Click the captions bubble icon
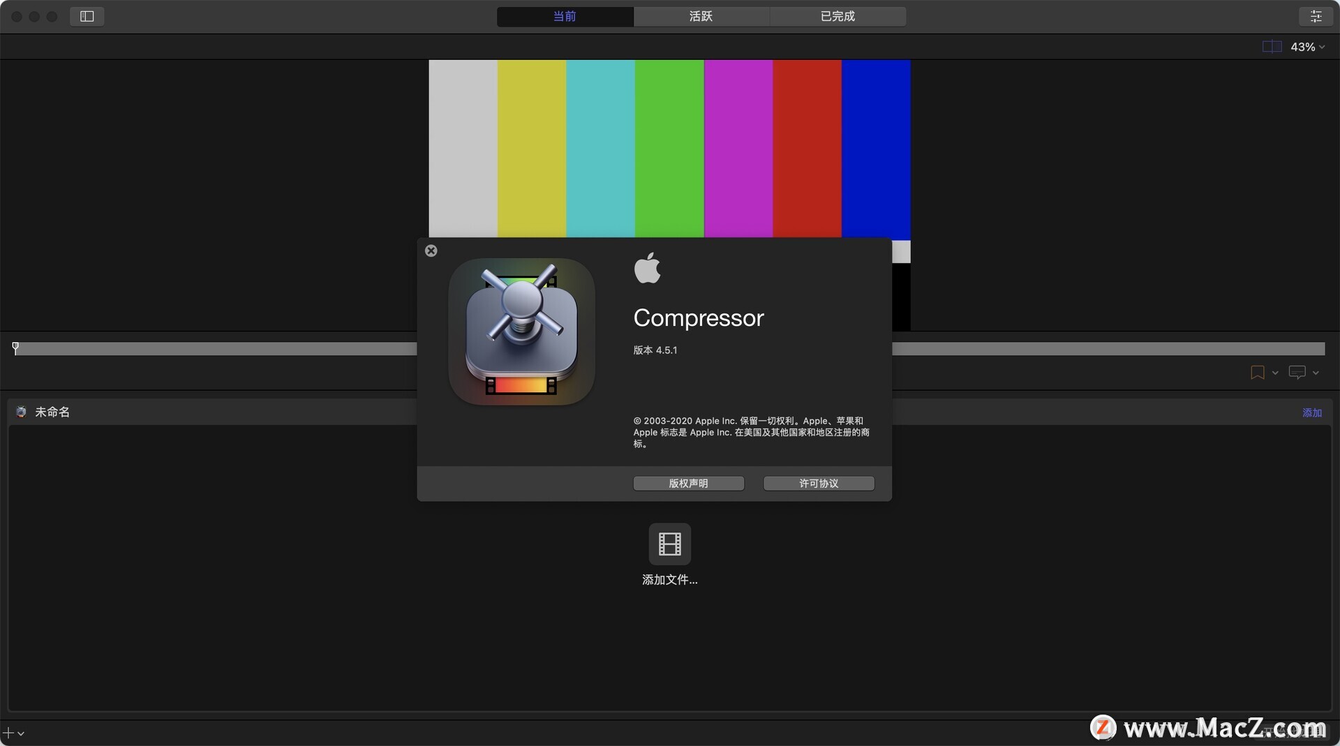This screenshot has width=1340, height=746. tap(1297, 373)
